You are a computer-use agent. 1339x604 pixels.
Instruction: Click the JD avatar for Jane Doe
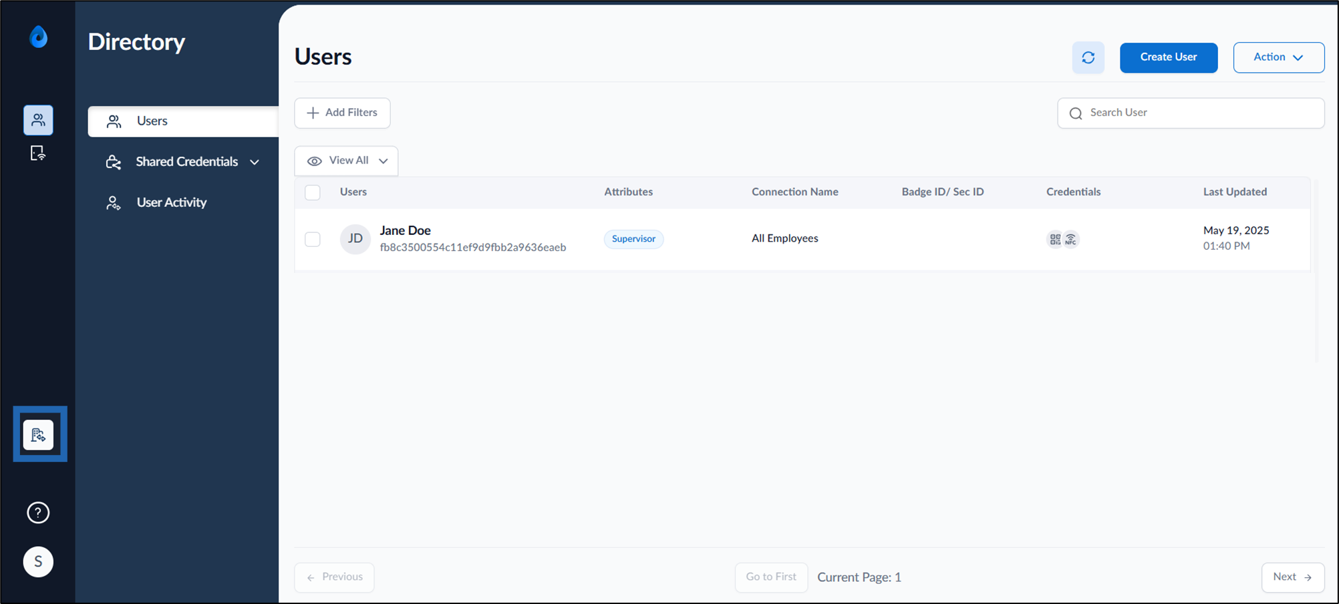pyautogui.click(x=355, y=239)
